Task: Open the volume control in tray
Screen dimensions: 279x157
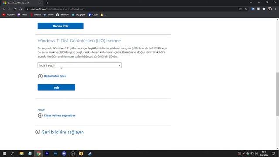Action: pyautogui.click(x=256, y=154)
